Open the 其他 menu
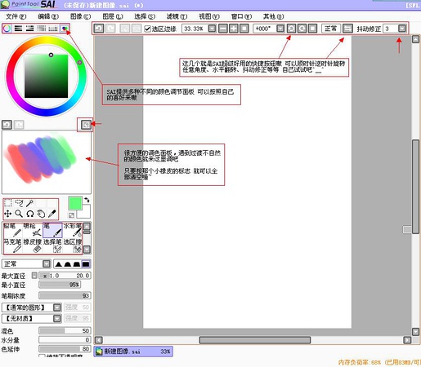 273,16
